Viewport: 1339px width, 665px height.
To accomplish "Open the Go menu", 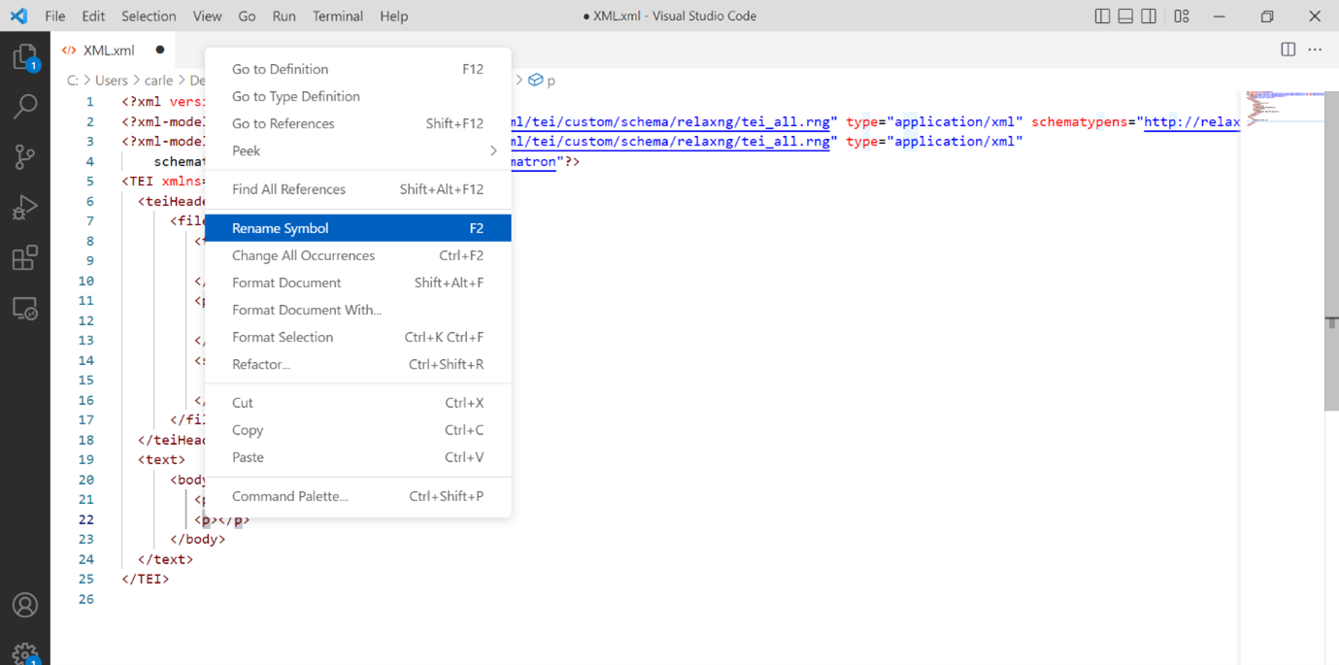I will click(247, 16).
